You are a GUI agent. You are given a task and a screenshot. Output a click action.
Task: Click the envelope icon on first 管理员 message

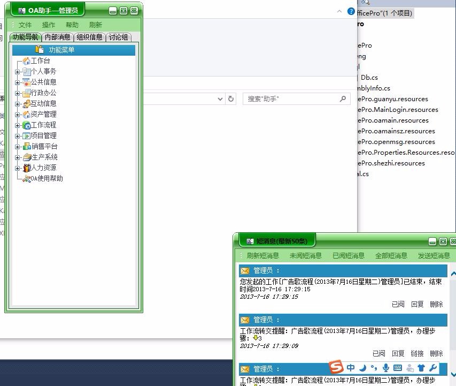[x=245, y=269]
